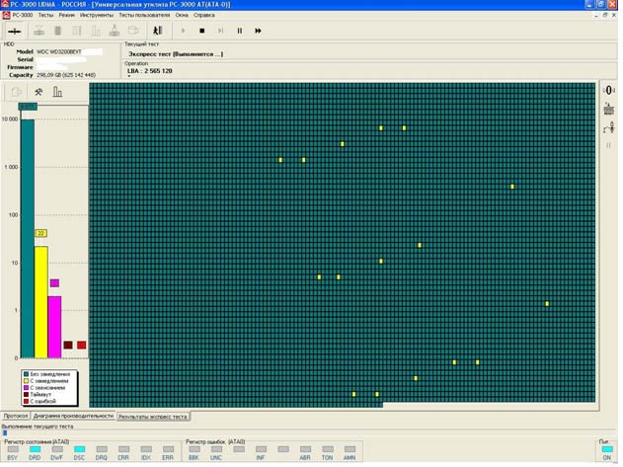Click the capacity value 298,09 GB
This screenshot has height=467, width=623.
point(66,75)
